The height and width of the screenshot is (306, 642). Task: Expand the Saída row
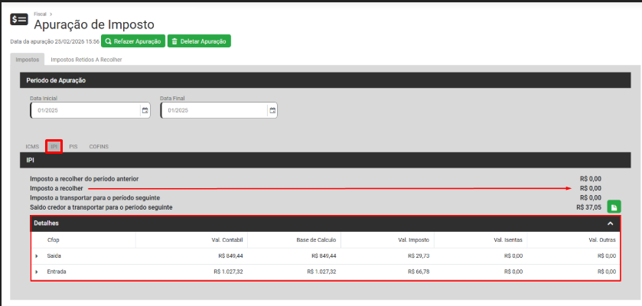coord(36,256)
